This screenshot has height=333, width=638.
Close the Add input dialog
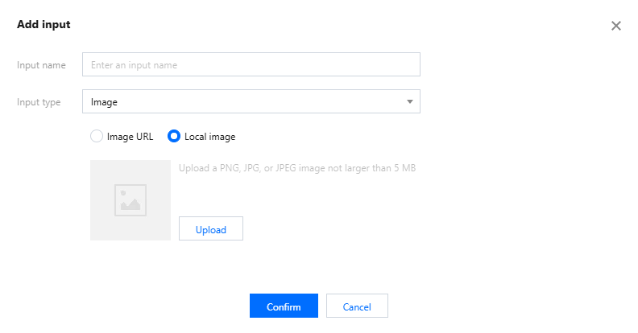(x=616, y=26)
